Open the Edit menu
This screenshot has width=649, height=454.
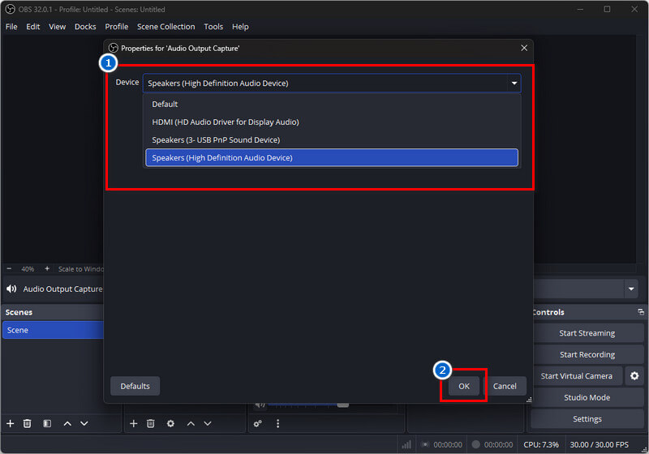[33, 27]
